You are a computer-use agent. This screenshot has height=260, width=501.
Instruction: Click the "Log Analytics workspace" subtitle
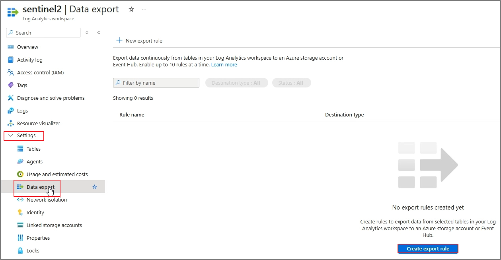coord(49,19)
